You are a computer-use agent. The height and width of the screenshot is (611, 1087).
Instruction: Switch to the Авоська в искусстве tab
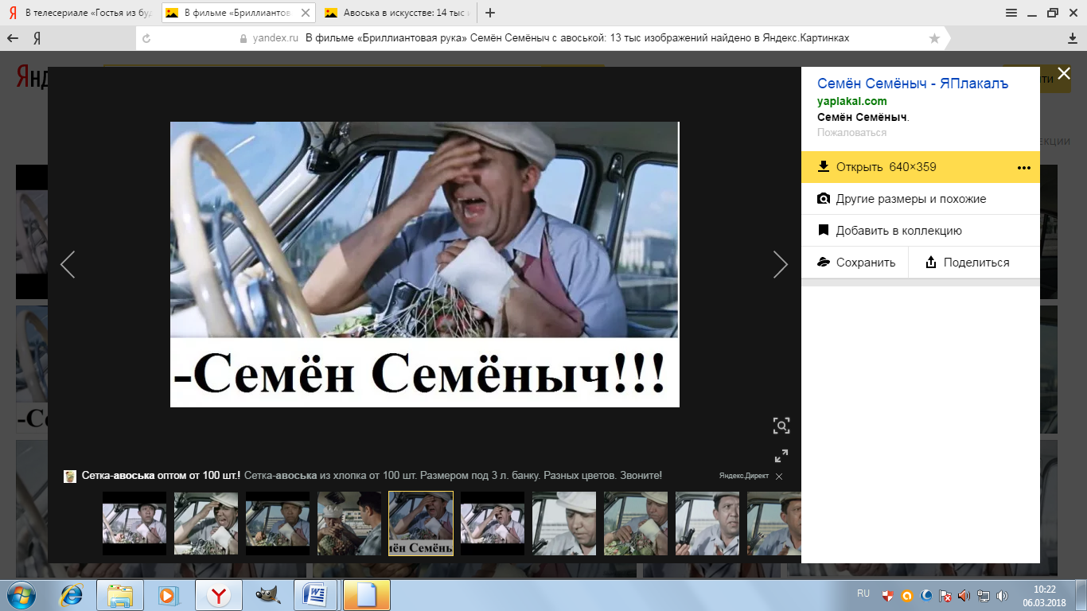[x=396, y=13]
